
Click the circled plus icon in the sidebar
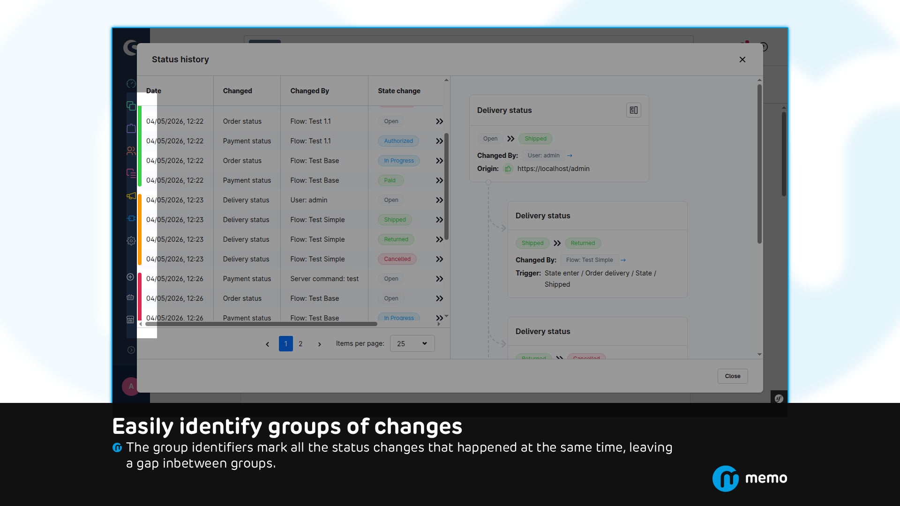[130, 277]
